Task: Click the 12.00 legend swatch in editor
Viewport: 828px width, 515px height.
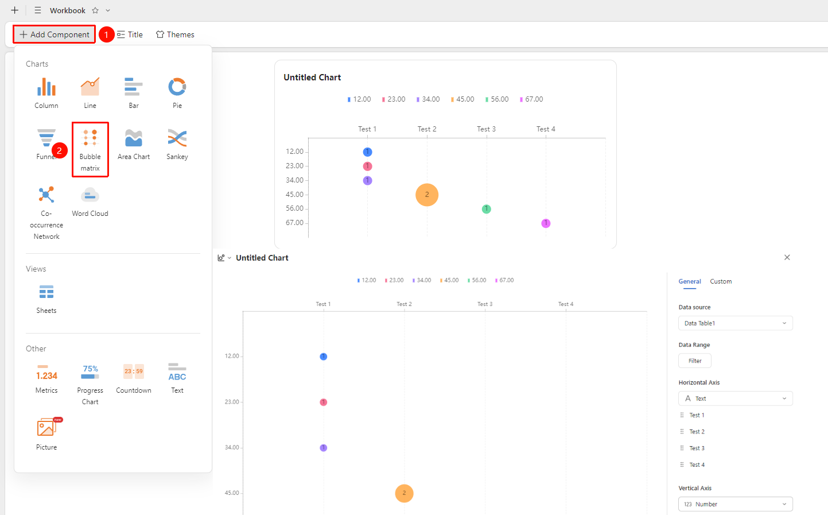Action: (359, 281)
